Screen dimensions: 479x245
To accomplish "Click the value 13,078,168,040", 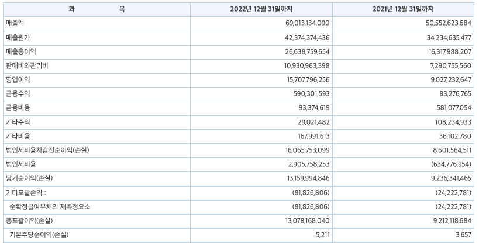I will tap(308, 220).
